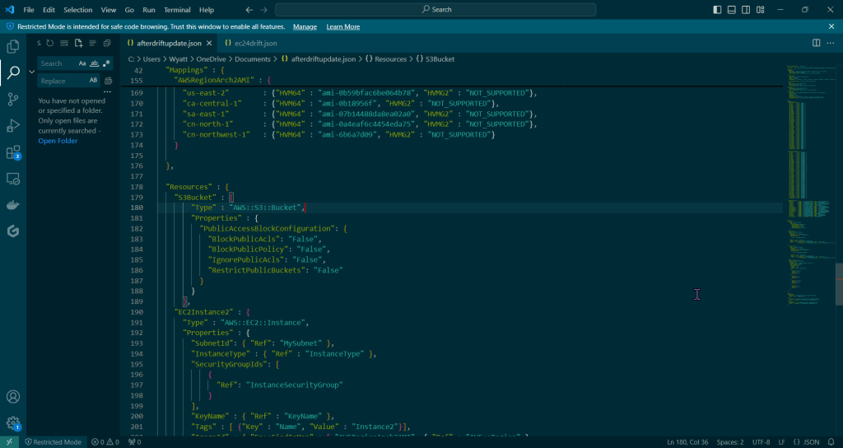Collapse the Replace field using chevron

pos(31,72)
